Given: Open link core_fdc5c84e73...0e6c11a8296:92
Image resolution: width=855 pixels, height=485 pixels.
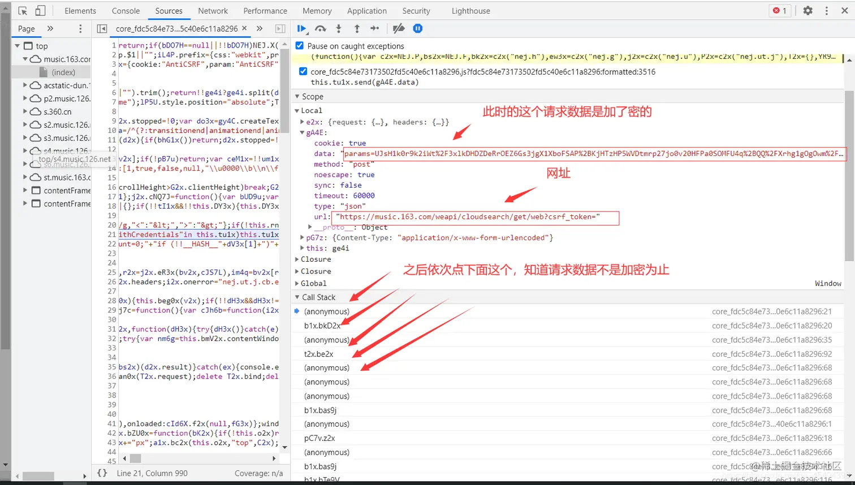Looking at the screenshot, I should click(x=772, y=354).
